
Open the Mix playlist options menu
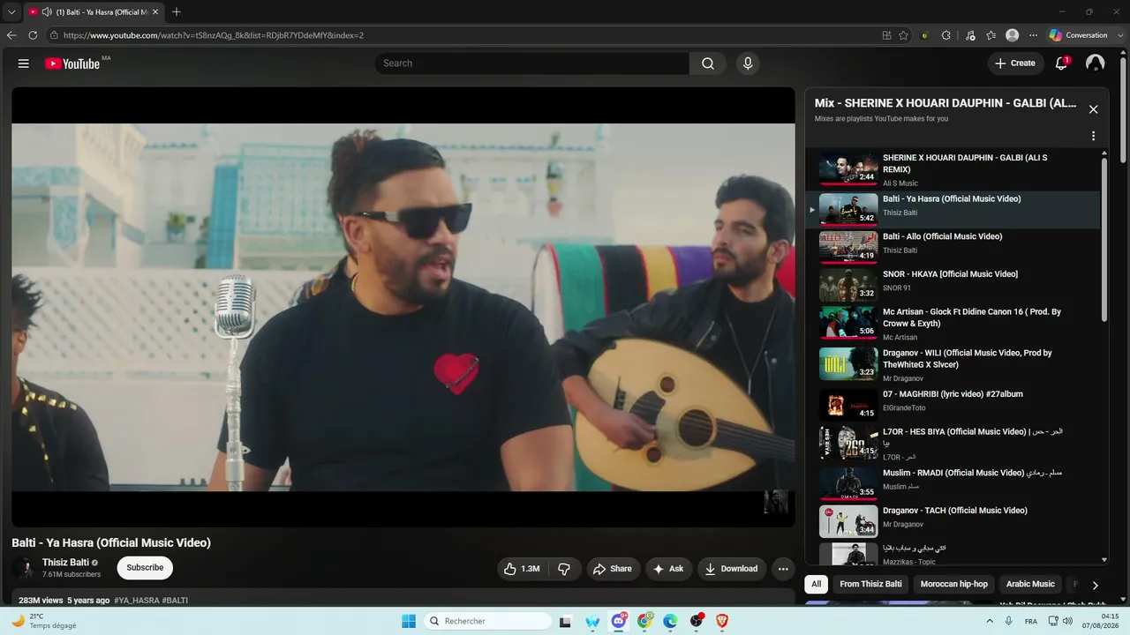[x=1093, y=136]
